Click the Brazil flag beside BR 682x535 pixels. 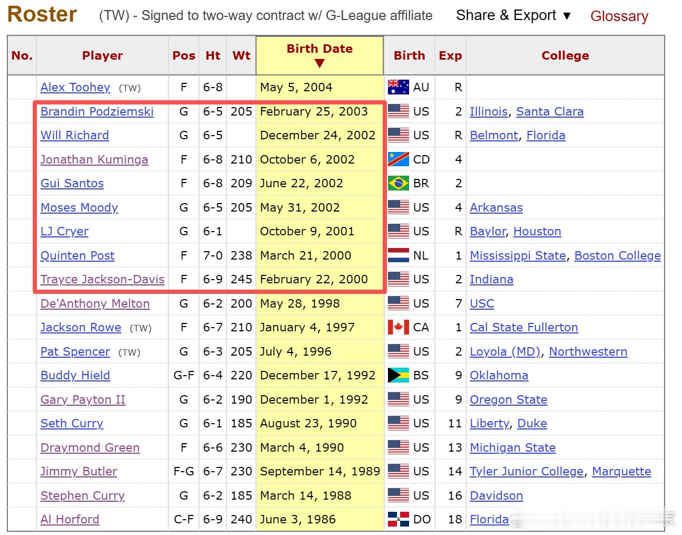398,183
